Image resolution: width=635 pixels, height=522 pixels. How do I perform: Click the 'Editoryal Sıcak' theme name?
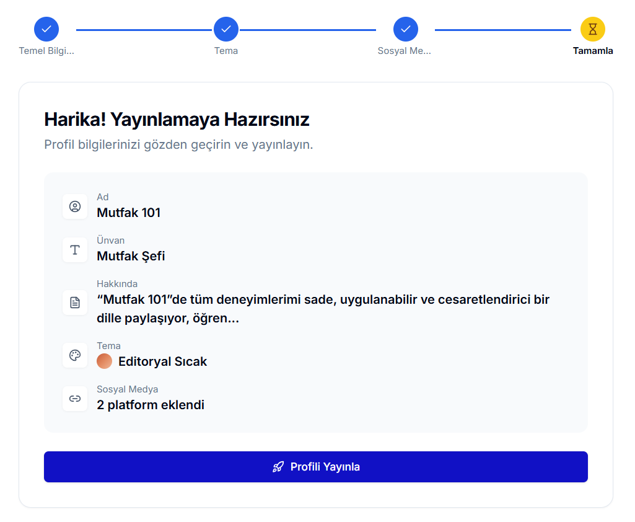162,361
